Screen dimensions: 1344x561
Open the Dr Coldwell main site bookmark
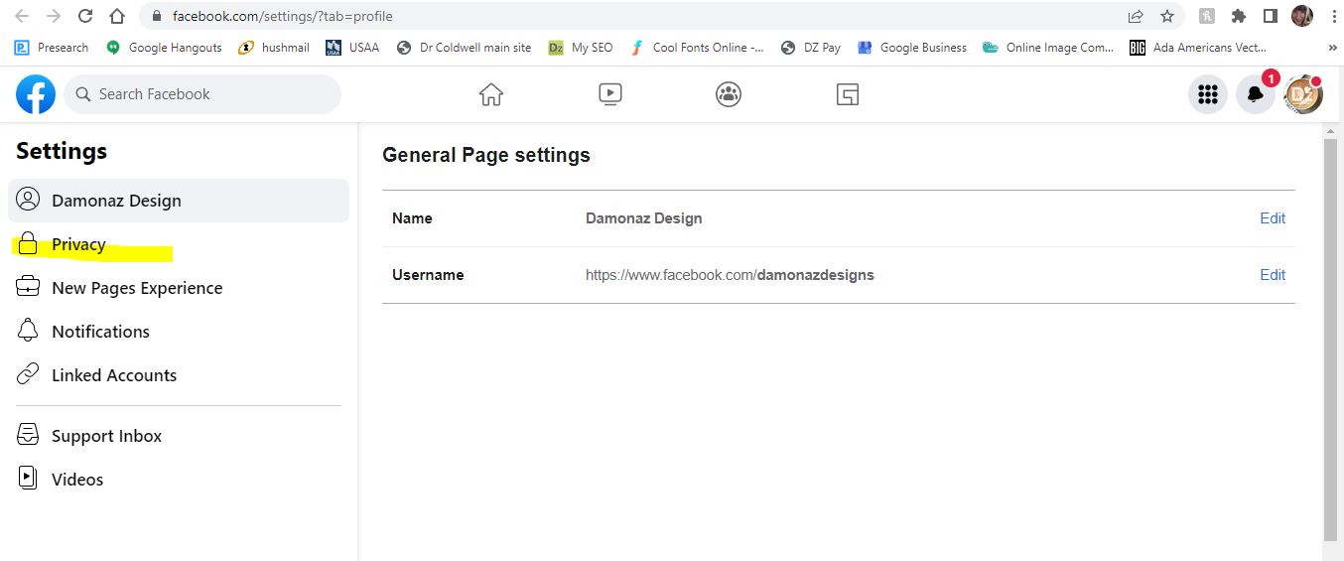point(464,48)
